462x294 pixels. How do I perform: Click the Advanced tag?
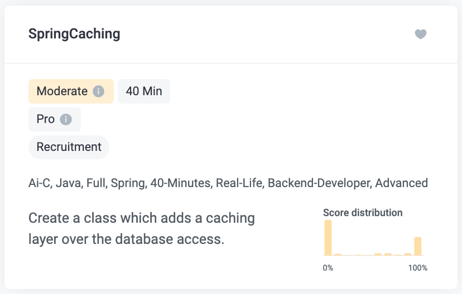pyautogui.click(x=401, y=183)
